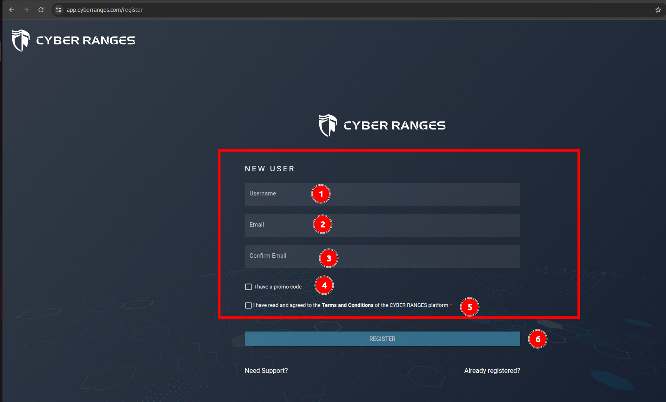
Task: Check the 'I have a promo code' box
Action: click(x=248, y=287)
